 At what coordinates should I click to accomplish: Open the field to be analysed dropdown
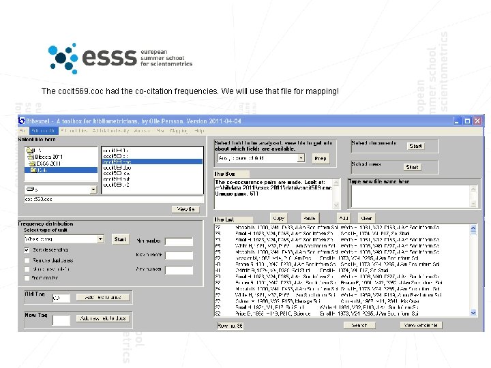[x=301, y=158]
